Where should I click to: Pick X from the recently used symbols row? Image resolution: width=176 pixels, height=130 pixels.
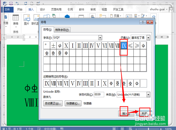point(105,83)
